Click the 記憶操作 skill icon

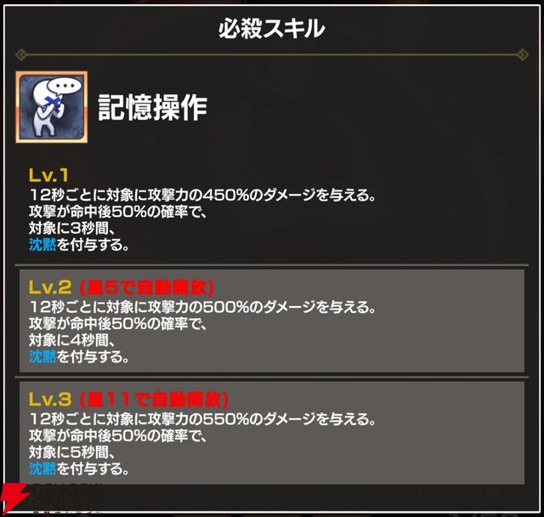click(52, 107)
